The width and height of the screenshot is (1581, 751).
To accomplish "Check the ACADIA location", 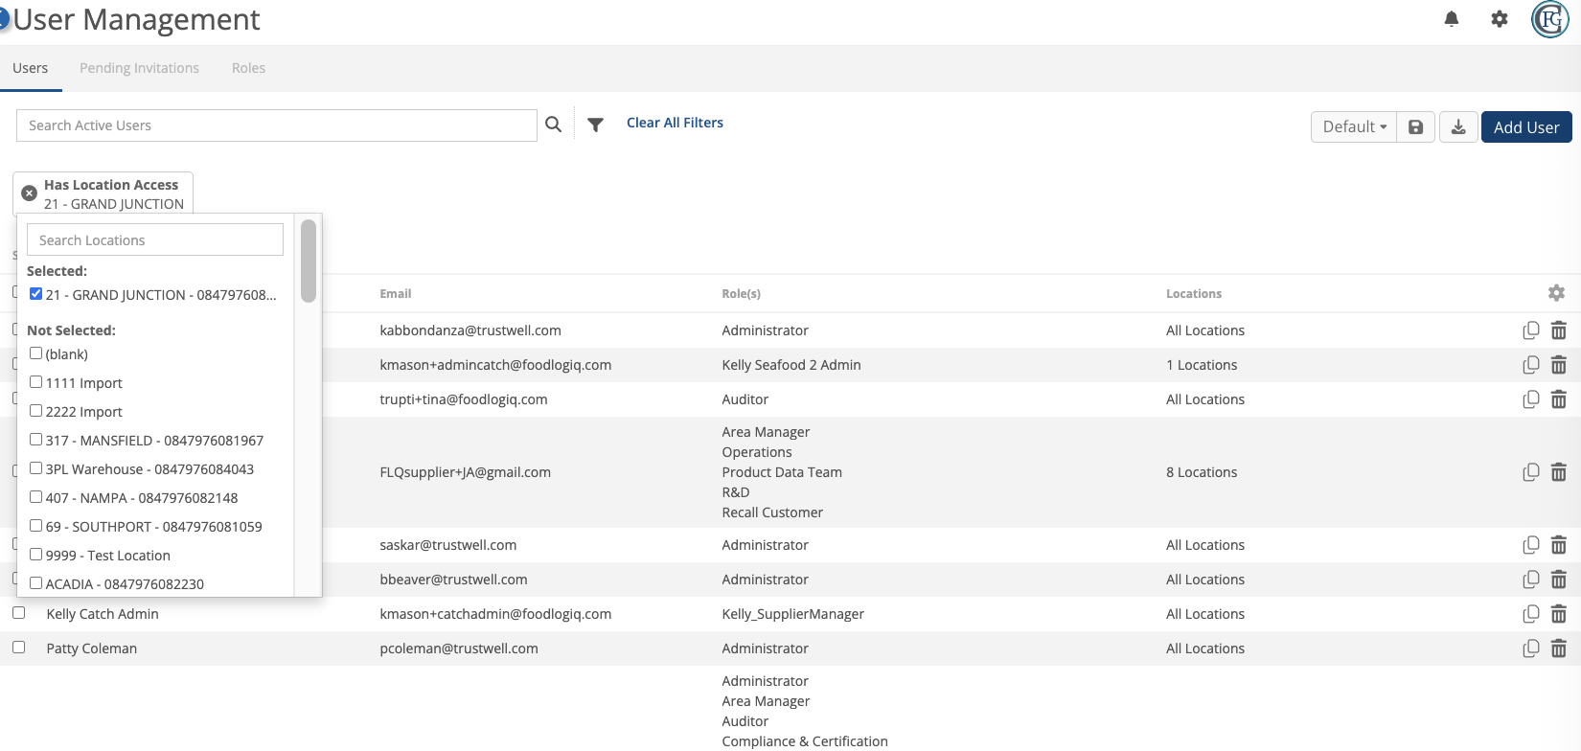I will point(35,583).
